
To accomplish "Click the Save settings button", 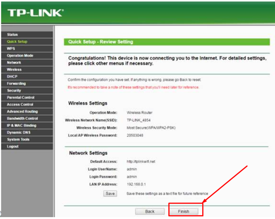I will (110, 194).
